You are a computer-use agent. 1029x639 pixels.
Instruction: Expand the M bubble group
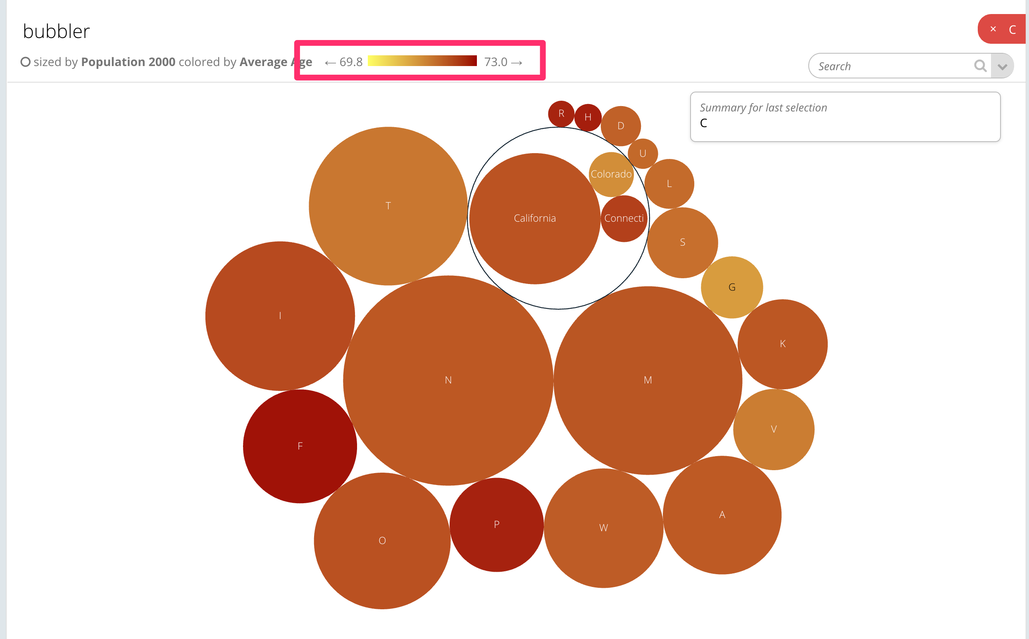(647, 380)
